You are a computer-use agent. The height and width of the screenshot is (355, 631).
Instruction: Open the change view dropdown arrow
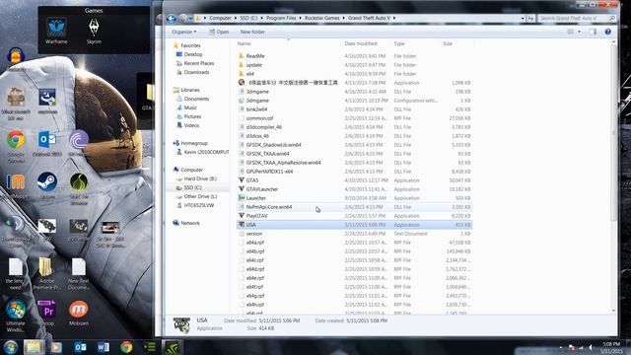(579, 32)
